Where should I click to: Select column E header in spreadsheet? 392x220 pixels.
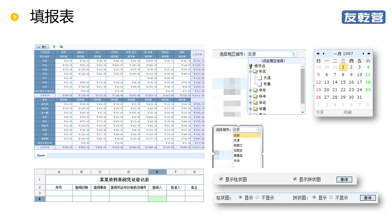(157, 172)
